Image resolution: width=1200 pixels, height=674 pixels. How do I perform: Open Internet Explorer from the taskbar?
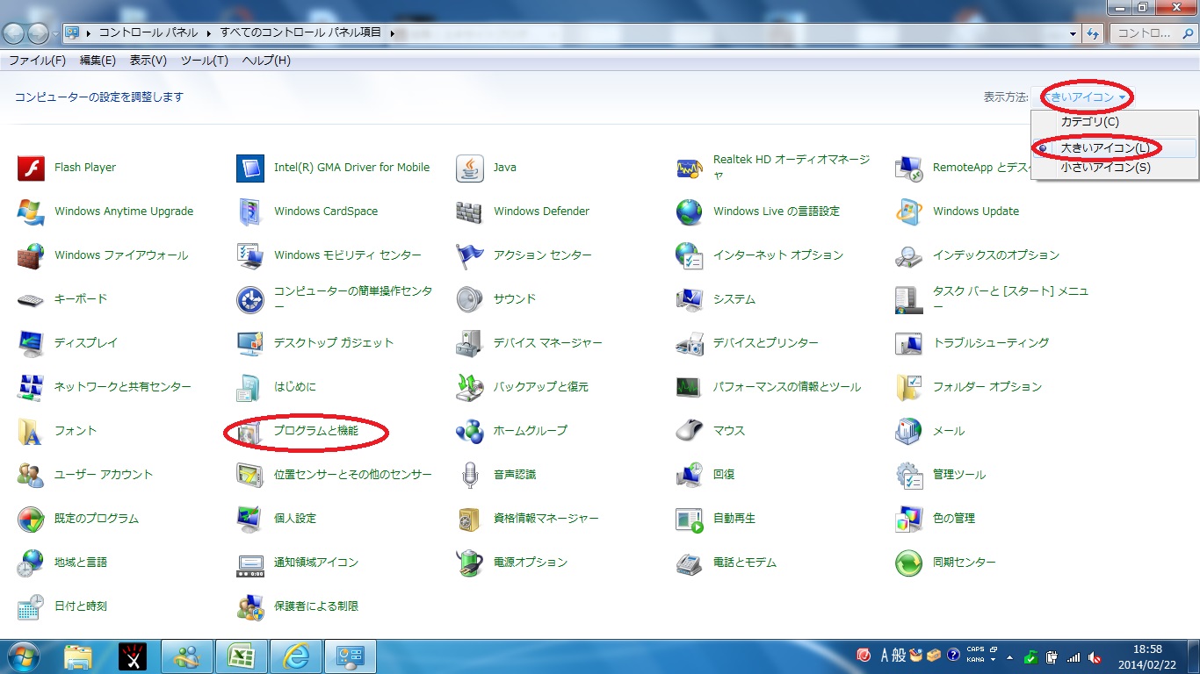point(295,656)
